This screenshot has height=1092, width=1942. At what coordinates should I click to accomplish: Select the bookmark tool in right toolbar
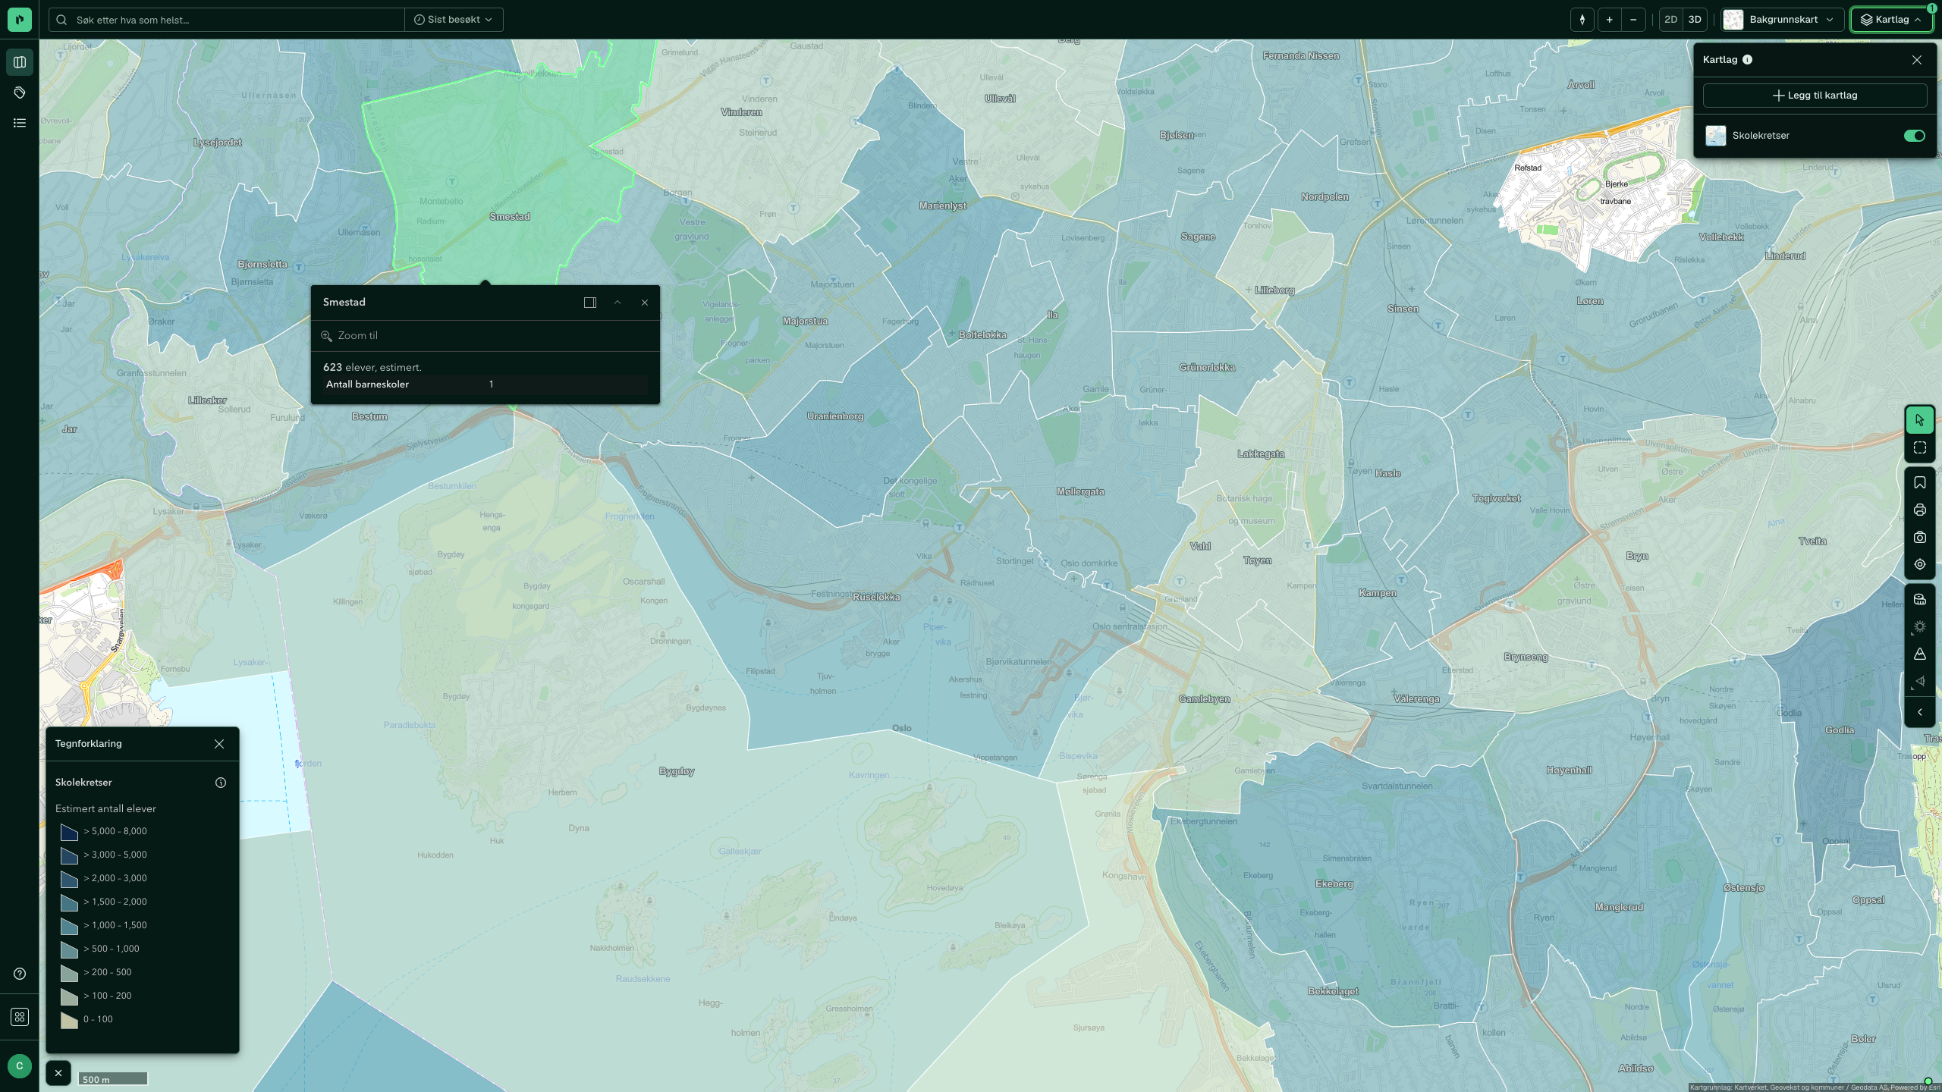[1919, 482]
